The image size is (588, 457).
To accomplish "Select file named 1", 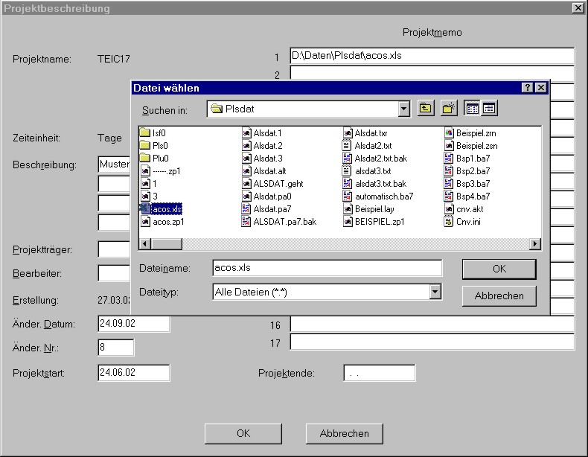I will [155, 184].
